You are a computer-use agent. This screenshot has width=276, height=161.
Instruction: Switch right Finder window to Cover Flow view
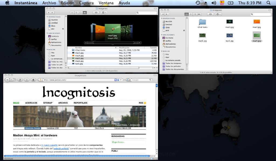click(x=199, y=14)
